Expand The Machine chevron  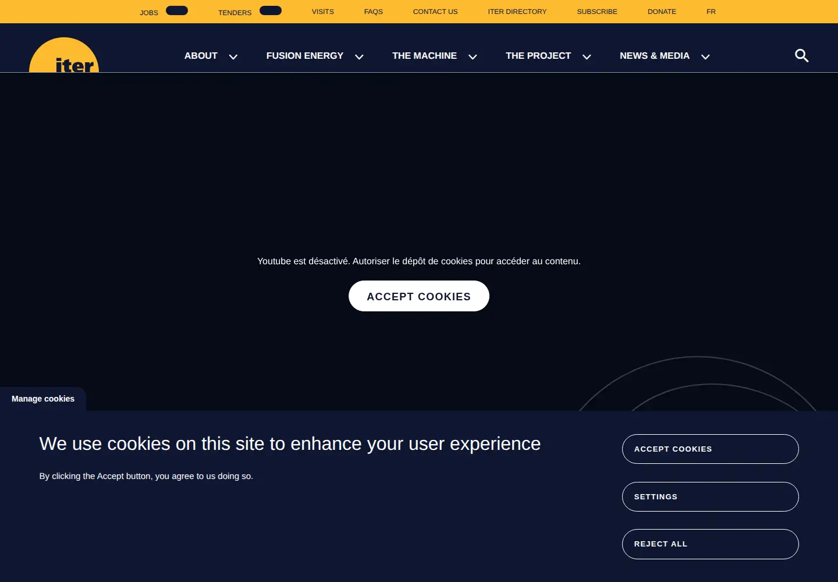(473, 56)
